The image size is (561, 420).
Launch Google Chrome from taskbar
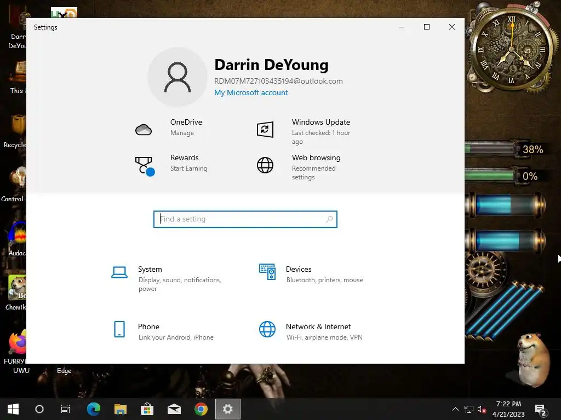[201, 409]
